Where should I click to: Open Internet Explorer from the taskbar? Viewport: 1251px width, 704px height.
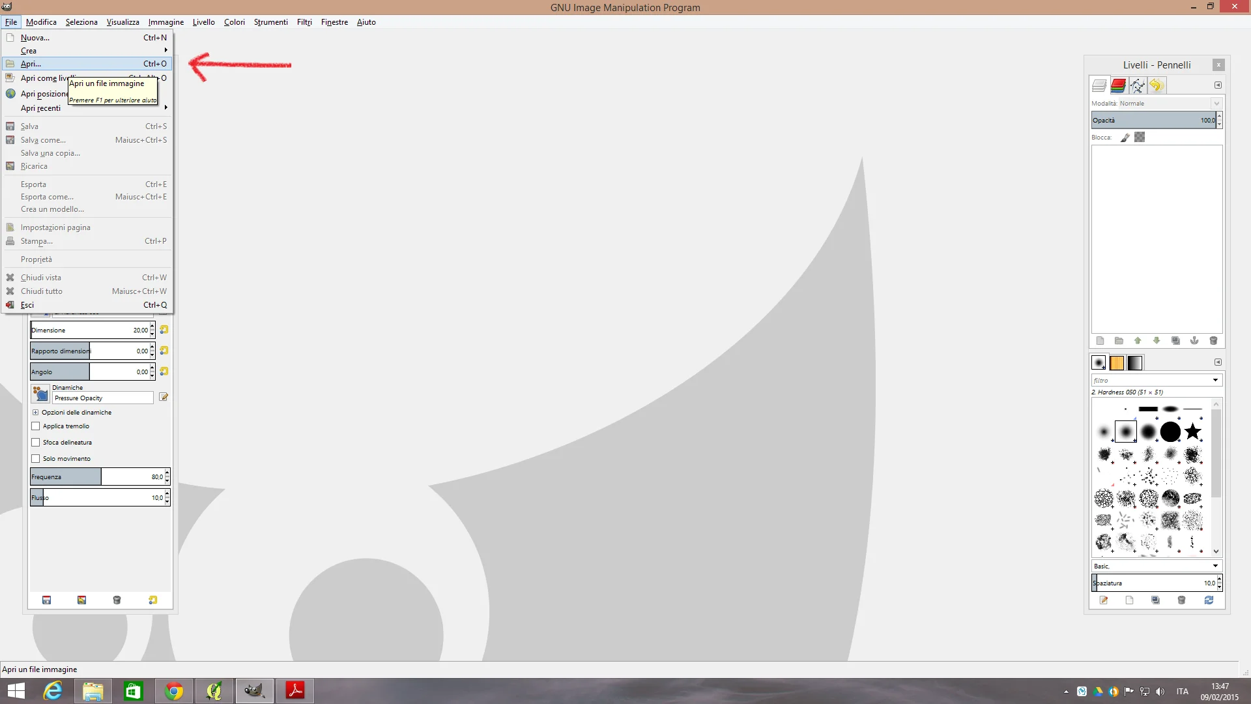pyautogui.click(x=52, y=691)
